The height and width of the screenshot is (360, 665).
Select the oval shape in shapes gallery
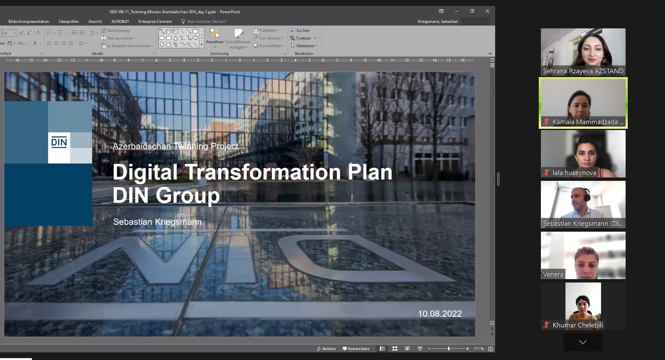coord(162,38)
